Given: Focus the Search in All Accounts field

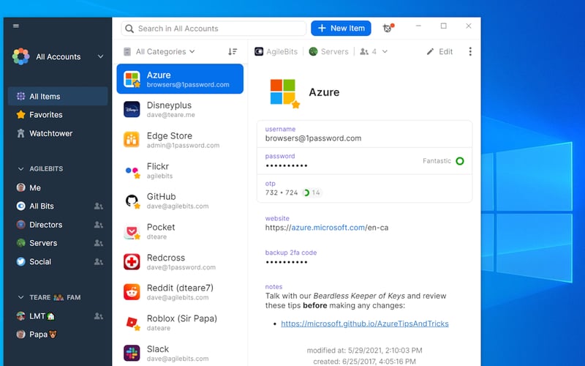Looking at the screenshot, I should (214, 29).
